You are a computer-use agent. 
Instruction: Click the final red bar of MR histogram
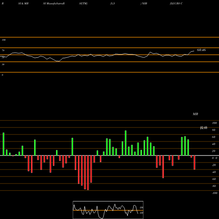click(x=194, y=162)
